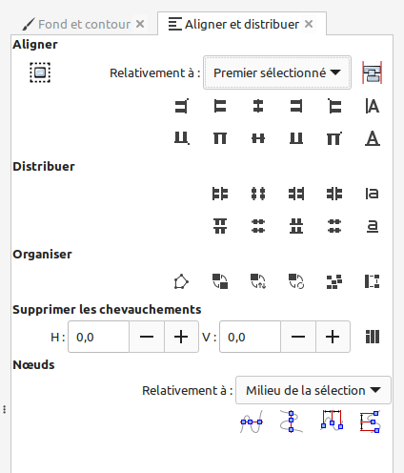Viewport: 404px width, 473px height.
Task: Toggle the align on-canvas handles icon
Action: click(x=373, y=72)
